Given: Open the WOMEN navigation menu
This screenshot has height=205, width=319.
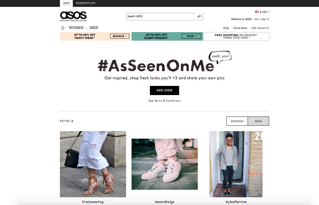Looking at the screenshot, I should [76, 28].
